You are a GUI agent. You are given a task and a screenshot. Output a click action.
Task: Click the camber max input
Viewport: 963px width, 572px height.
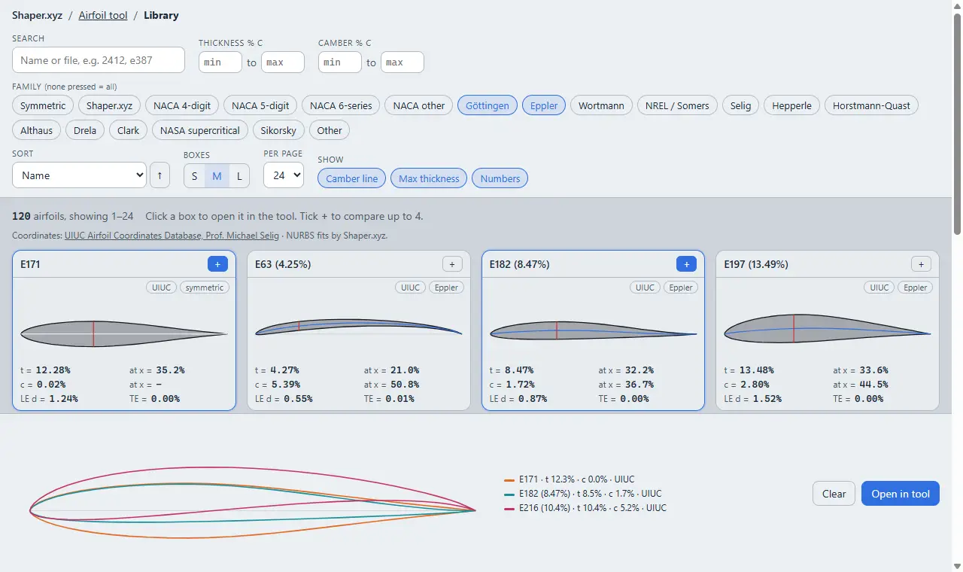[x=403, y=62]
